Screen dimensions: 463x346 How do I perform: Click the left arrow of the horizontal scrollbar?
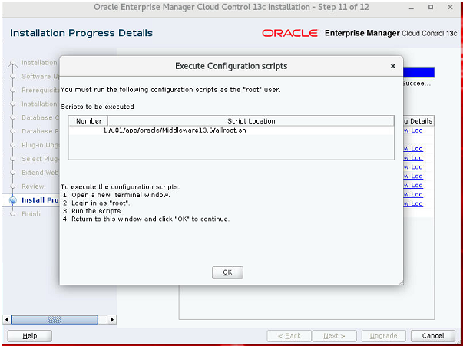coord(8,319)
